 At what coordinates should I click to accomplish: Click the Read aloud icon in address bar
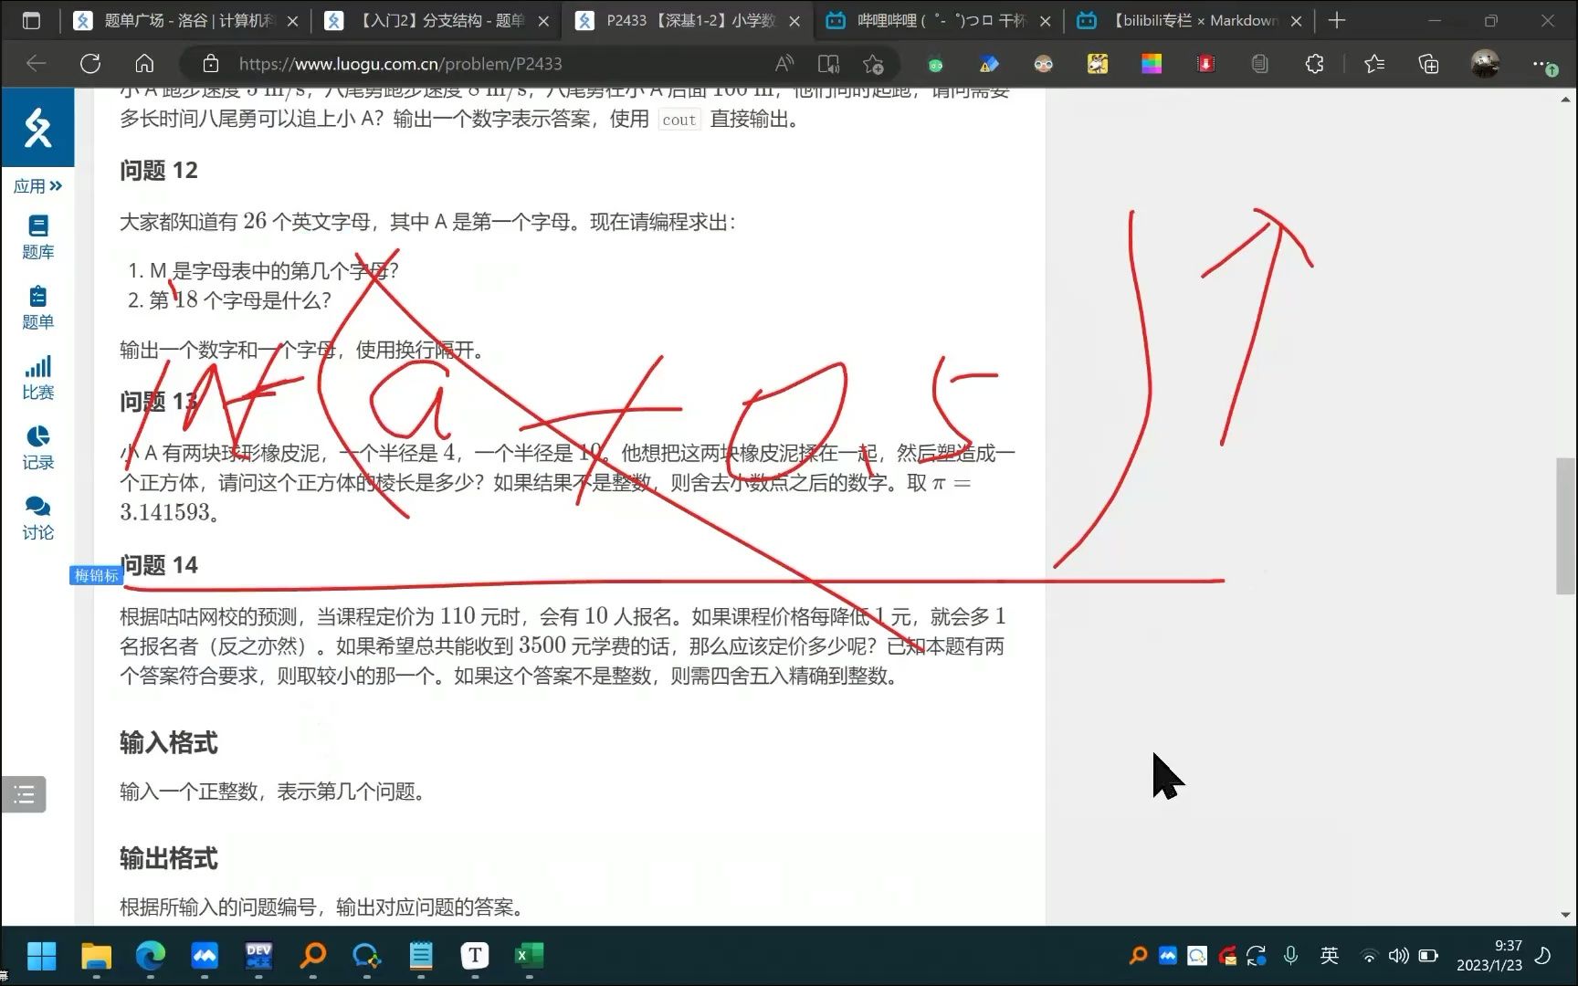[x=783, y=63]
